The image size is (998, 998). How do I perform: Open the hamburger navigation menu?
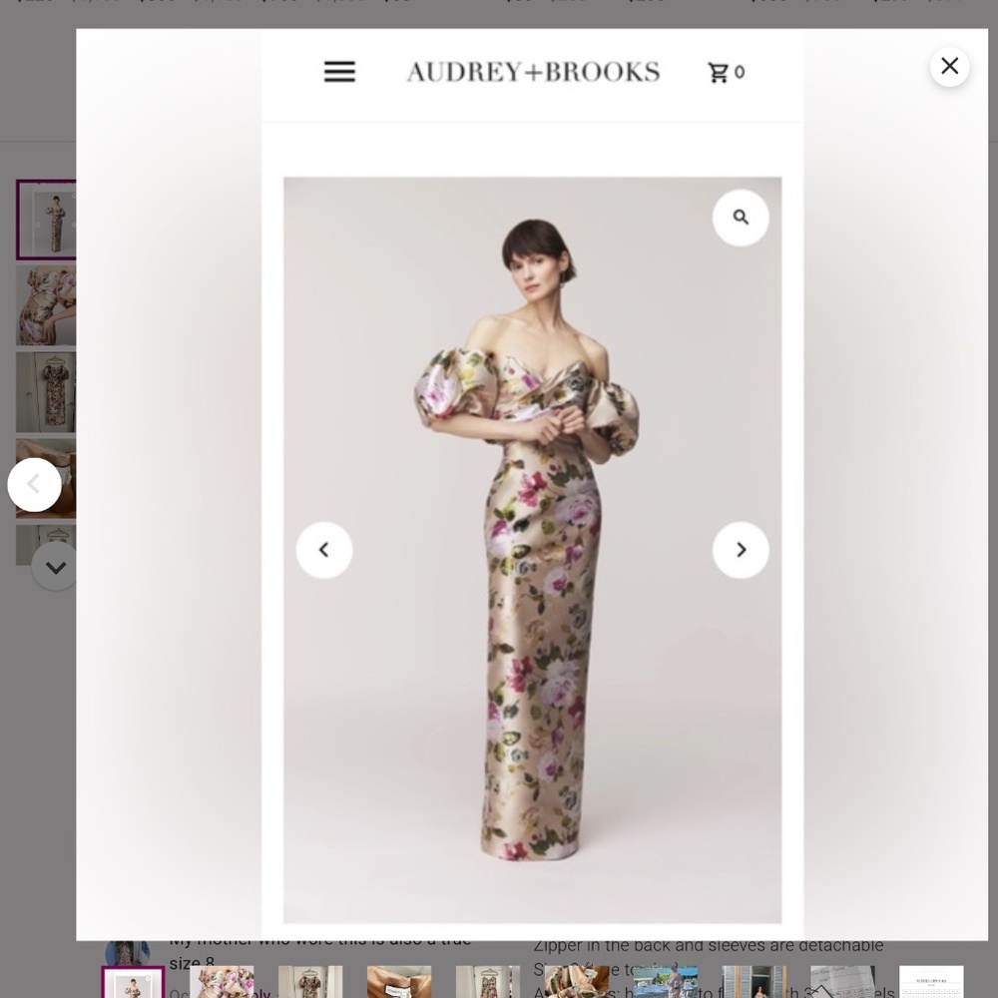pos(339,71)
